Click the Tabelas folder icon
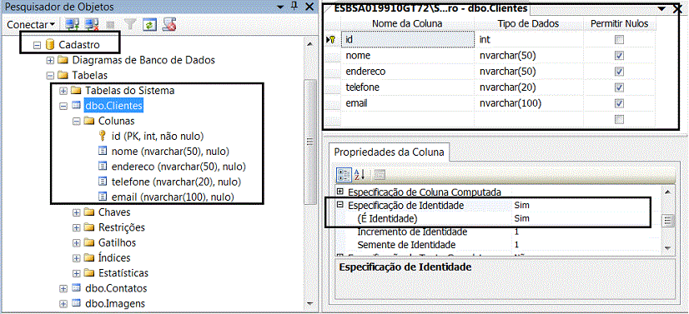This screenshot has width=689, height=314. click(63, 75)
